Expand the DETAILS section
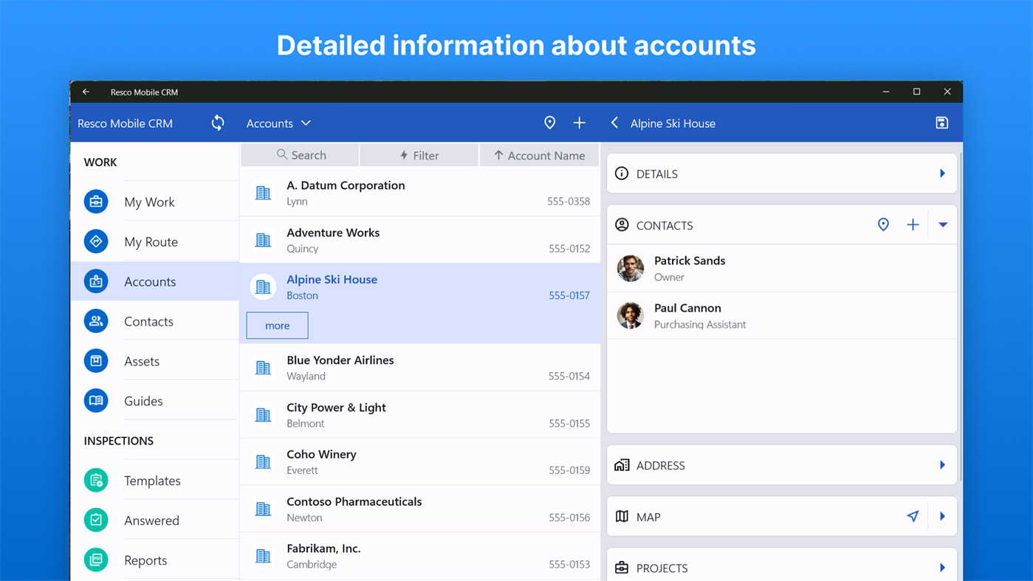 pyautogui.click(x=942, y=173)
